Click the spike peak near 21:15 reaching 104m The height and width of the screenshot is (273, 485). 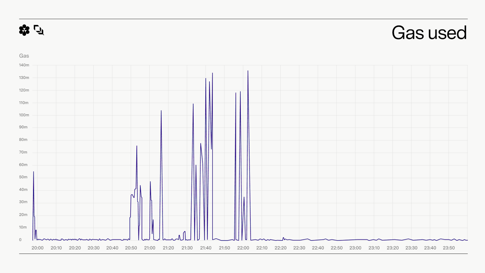[x=161, y=111]
